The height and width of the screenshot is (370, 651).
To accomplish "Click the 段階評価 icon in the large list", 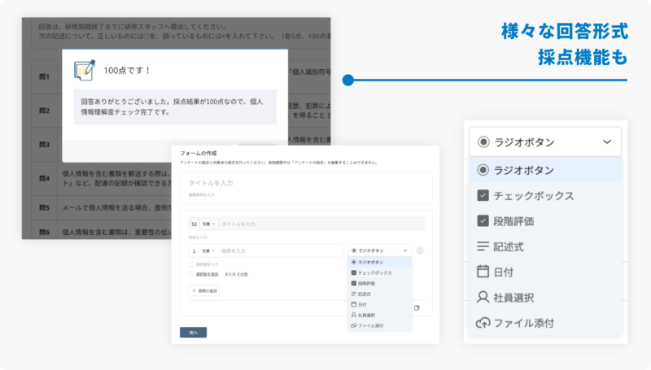I will coord(483,221).
